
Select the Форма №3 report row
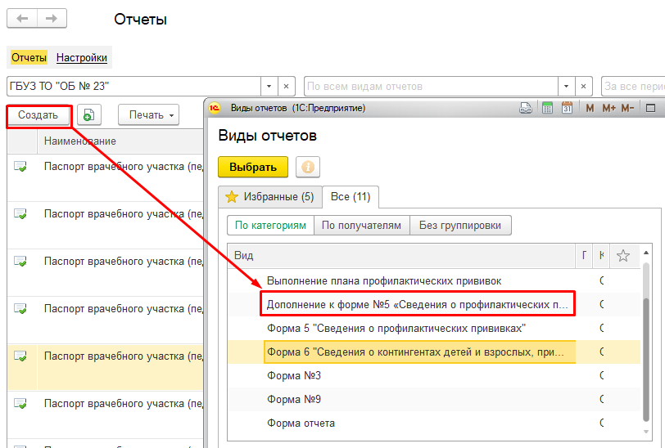294,375
